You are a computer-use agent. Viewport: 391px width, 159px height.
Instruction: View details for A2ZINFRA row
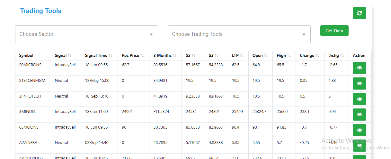point(359,146)
